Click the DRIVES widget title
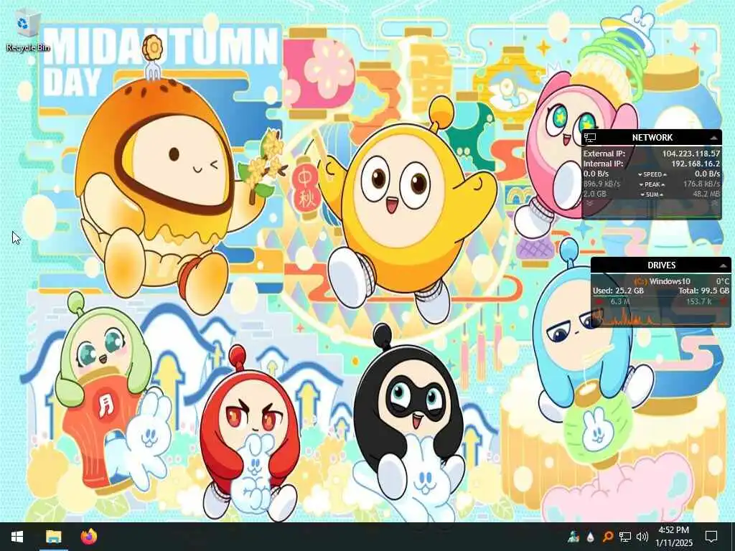 [661, 265]
